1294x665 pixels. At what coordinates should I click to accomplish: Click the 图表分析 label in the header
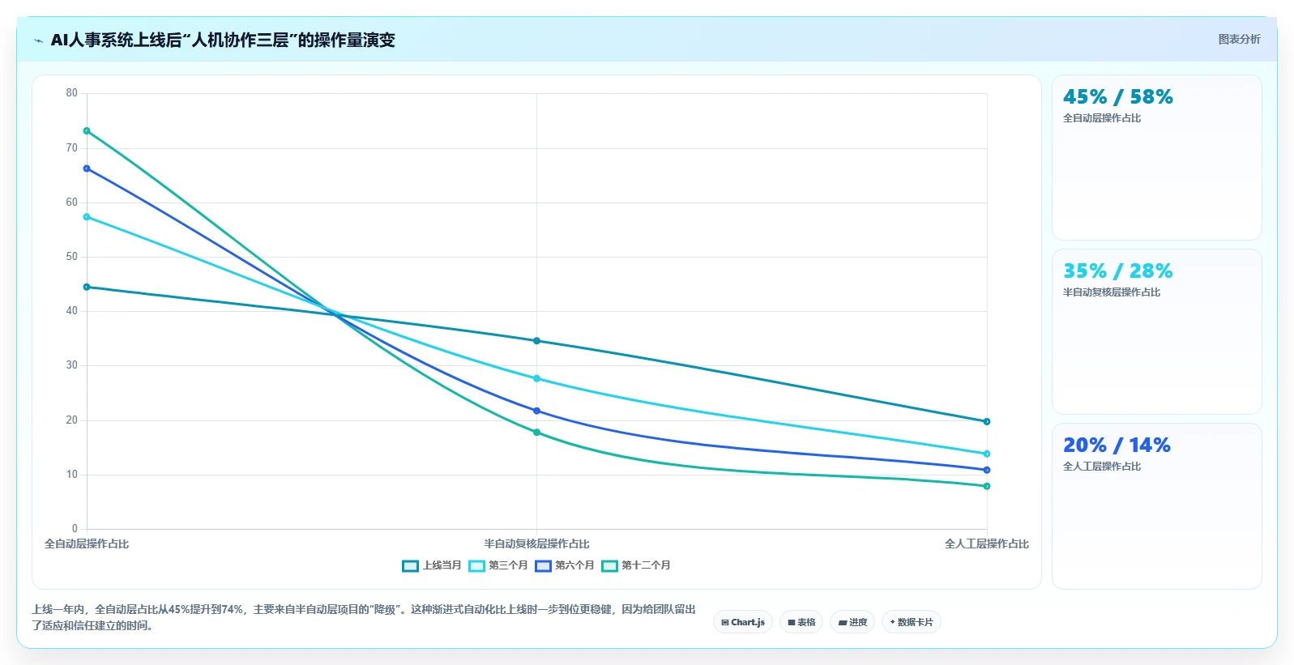point(1239,39)
